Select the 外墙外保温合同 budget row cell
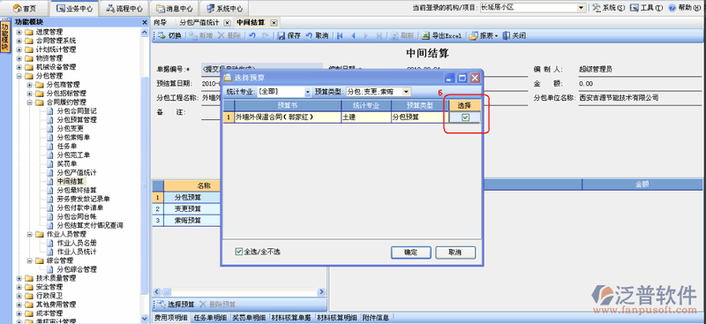The height and width of the screenshot is (324, 706). [x=288, y=117]
